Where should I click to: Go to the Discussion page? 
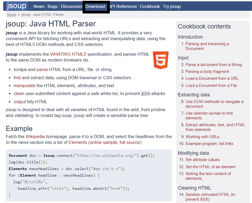(71, 6)
